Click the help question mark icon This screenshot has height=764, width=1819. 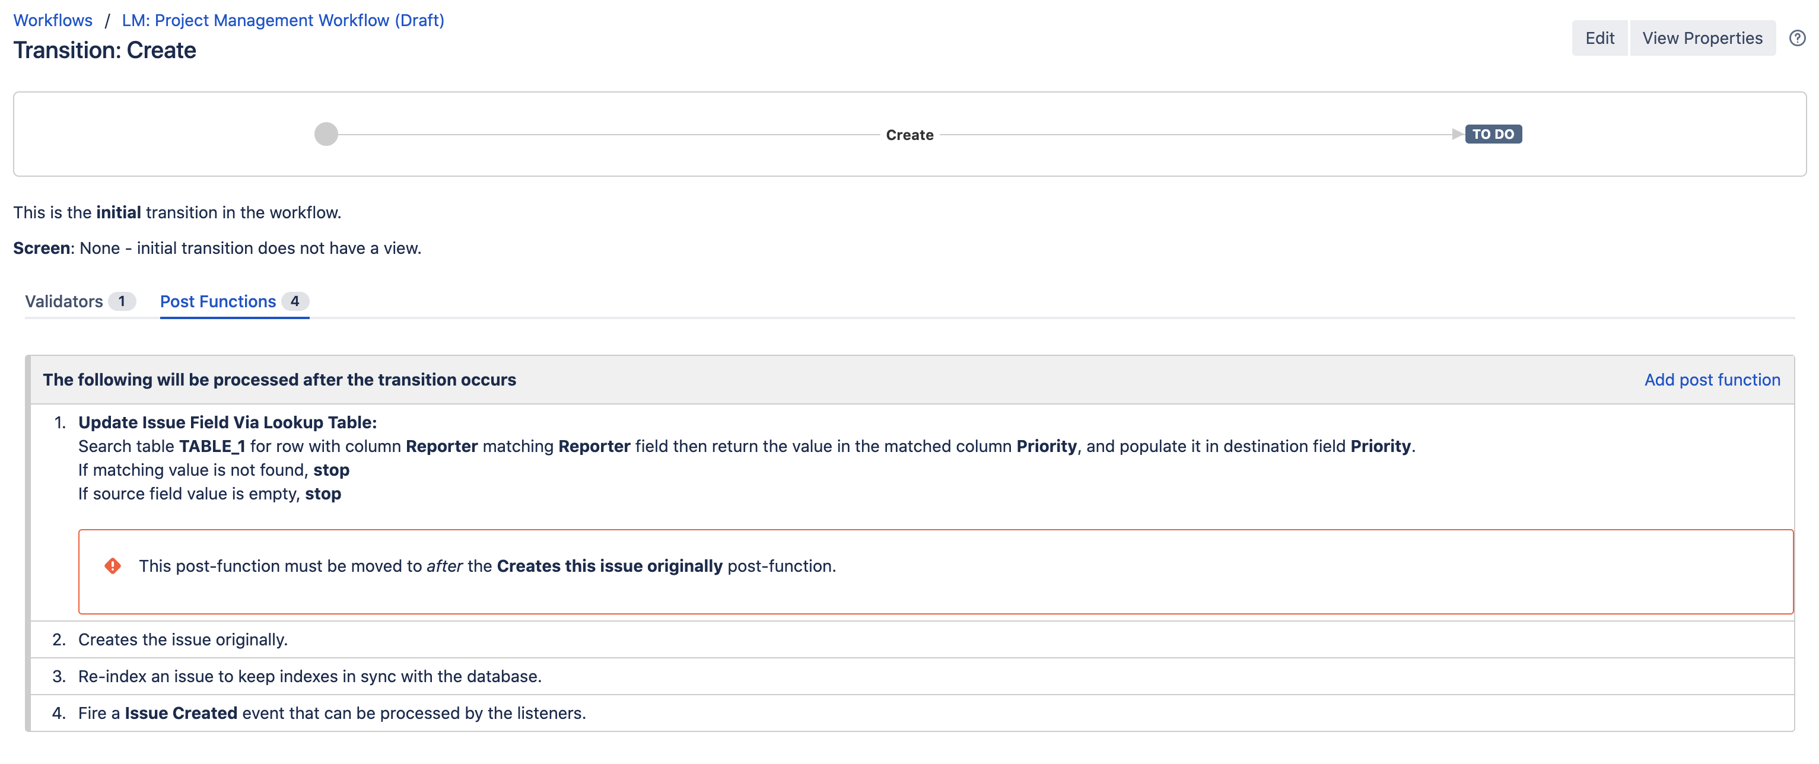(1797, 38)
